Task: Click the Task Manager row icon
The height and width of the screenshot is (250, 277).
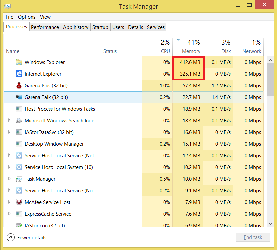Action: point(19,179)
